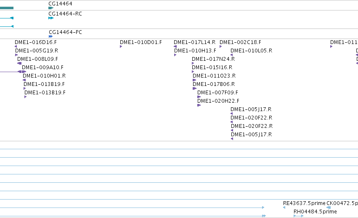Select the arrow glyph under DME1-010H01.R
Screen dimensions: 358x218
click(24, 80)
